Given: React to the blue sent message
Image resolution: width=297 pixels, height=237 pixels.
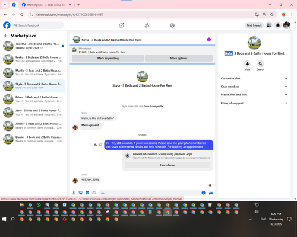Looking at the screenshot, I should tap(100, 145).
